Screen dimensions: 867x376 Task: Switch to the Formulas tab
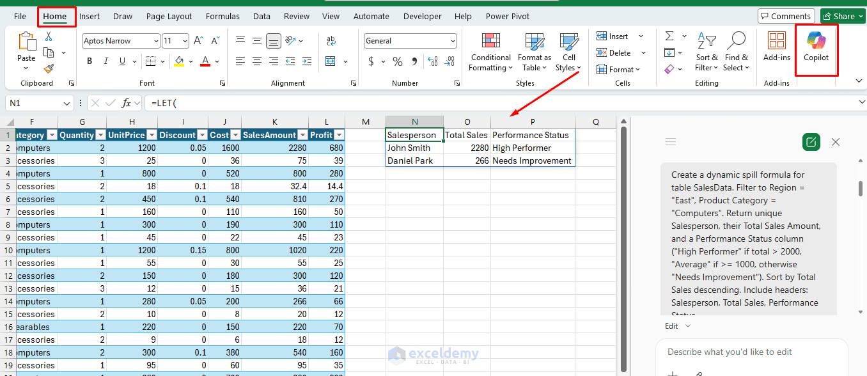point(223,17)
